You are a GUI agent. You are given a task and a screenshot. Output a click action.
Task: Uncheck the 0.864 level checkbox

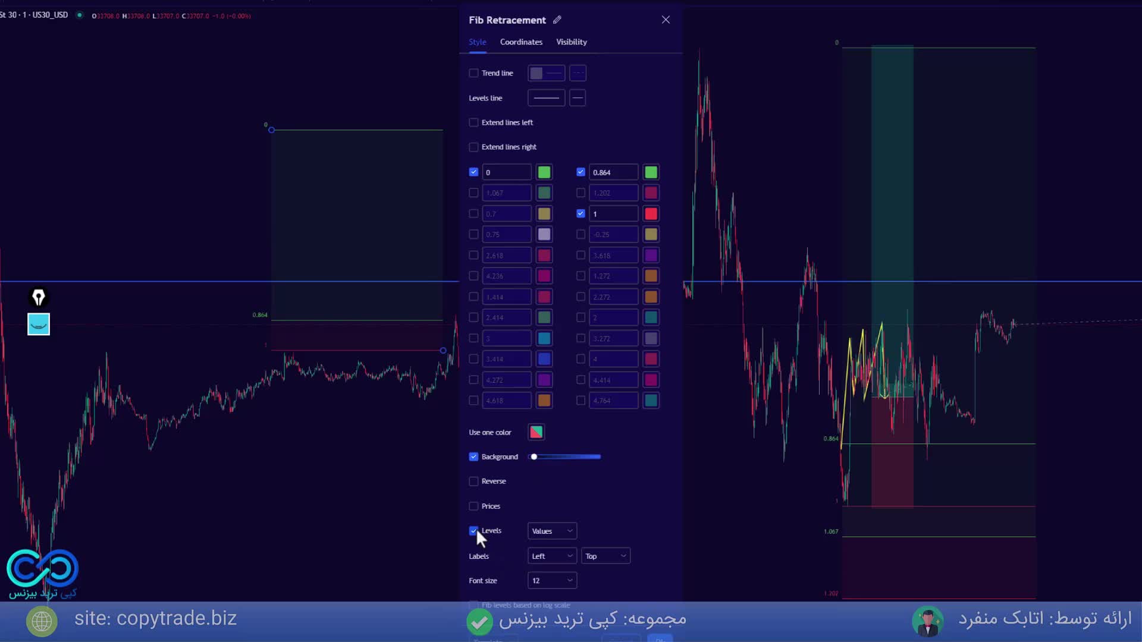[x=581, y=172]
